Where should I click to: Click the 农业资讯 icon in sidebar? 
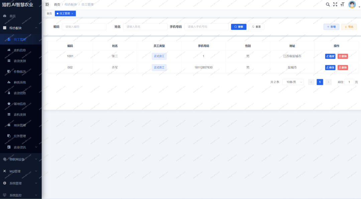9,147
